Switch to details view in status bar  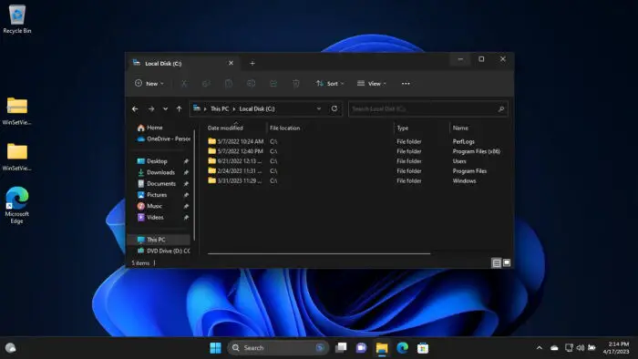click(x=497, y=263)
